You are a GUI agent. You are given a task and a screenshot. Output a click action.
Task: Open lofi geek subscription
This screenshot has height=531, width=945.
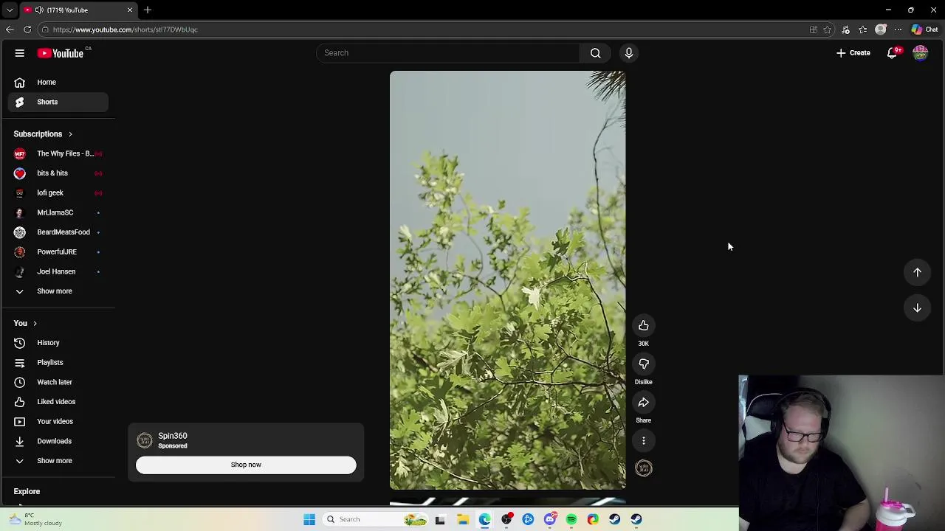[x=58, y=192]
